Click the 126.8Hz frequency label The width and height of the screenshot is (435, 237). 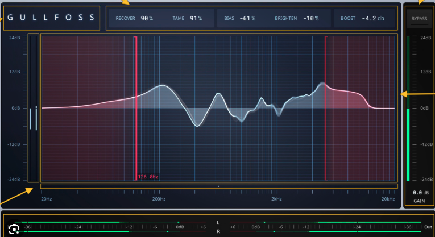coord(148,177)
